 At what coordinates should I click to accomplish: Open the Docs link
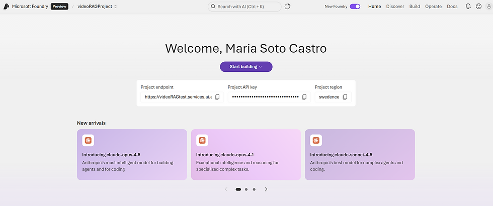point(452,7)
